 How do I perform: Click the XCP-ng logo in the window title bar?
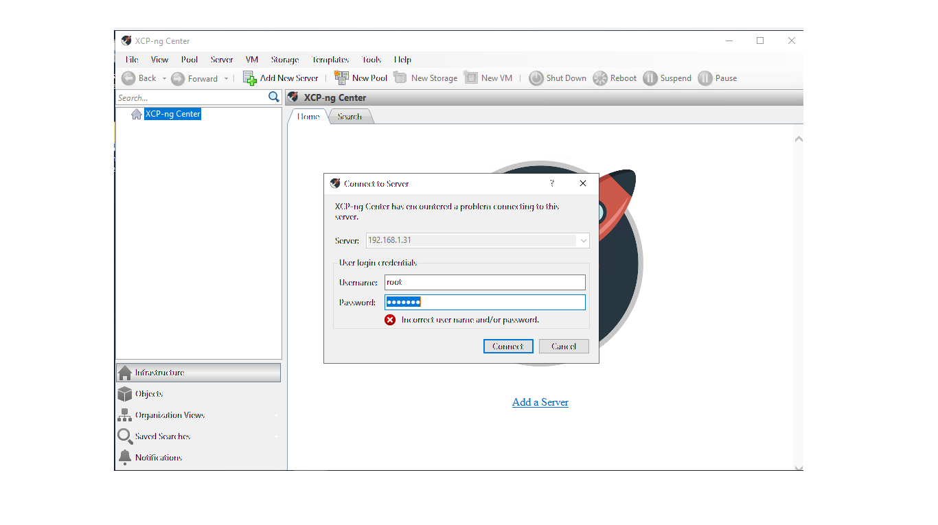pyautogui.click(x=126, y=40)
